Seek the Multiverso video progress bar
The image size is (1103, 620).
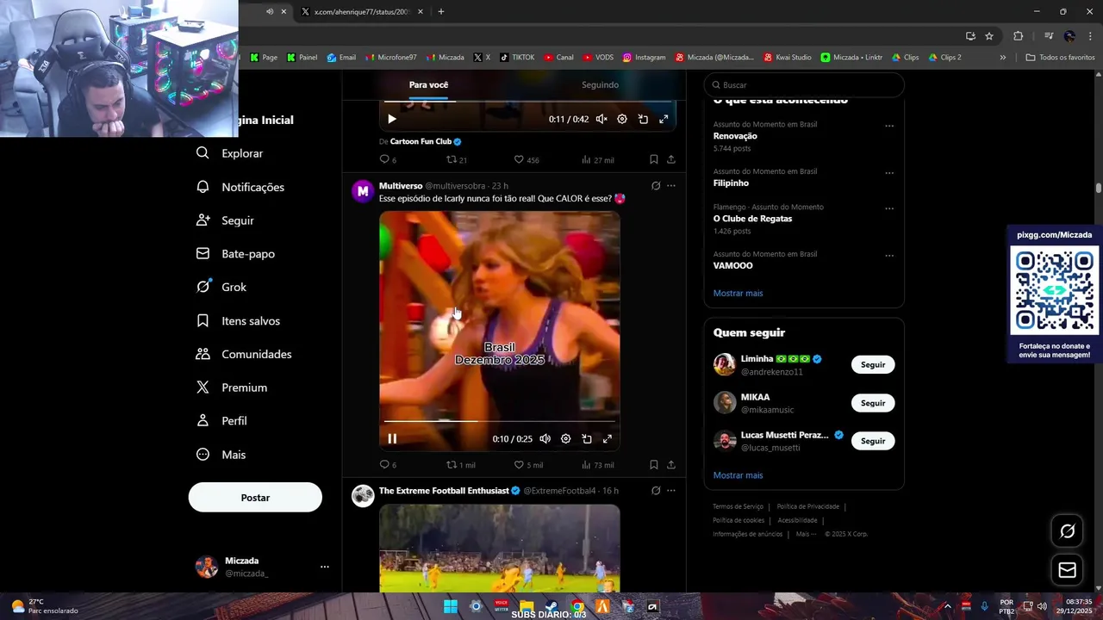500,421
